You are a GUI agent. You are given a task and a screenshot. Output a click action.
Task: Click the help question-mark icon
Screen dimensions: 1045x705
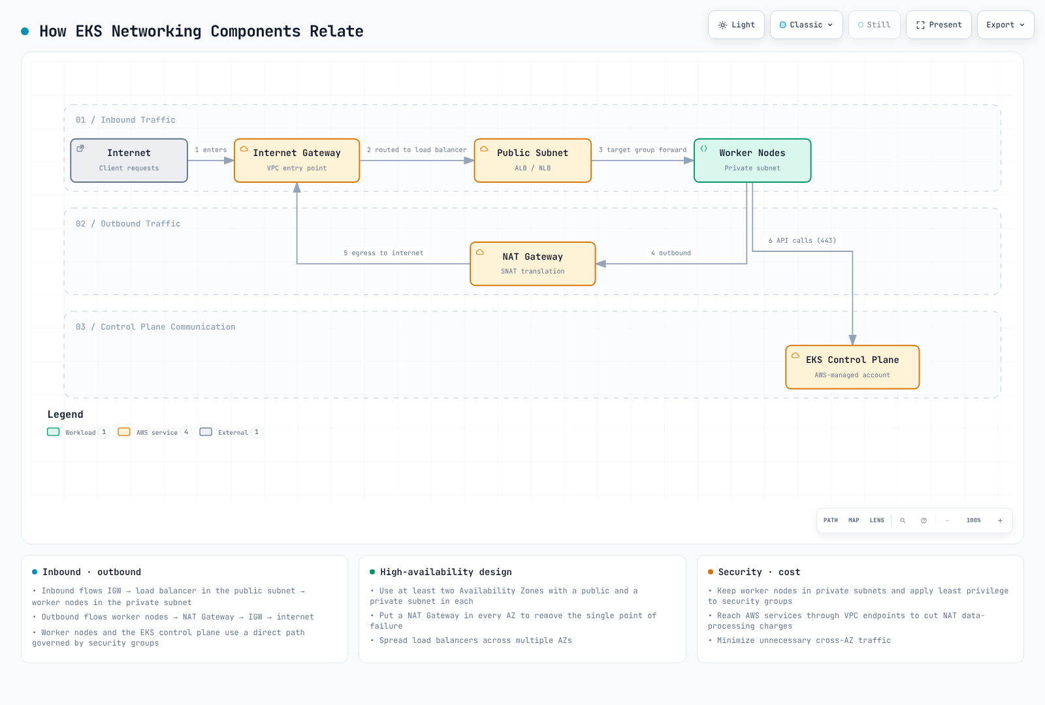[x=924, y=520]
